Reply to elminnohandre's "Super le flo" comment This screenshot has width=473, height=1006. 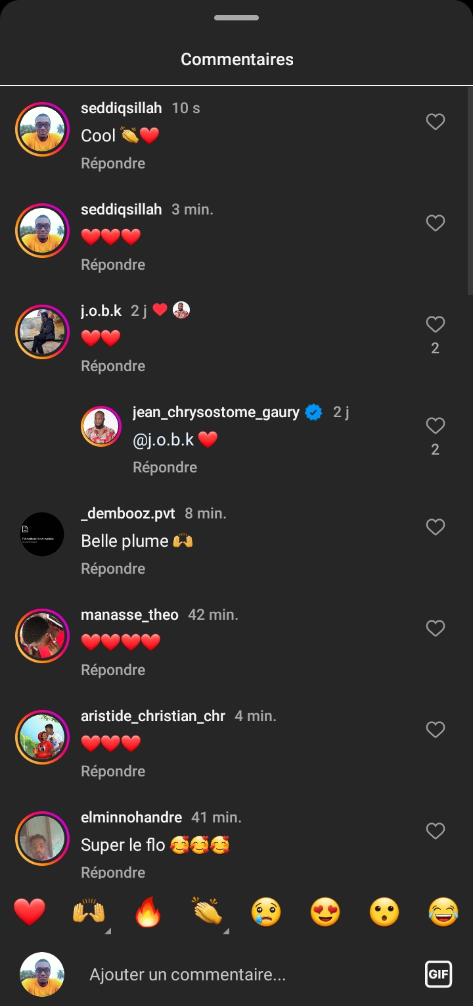[x=113, y=872]
